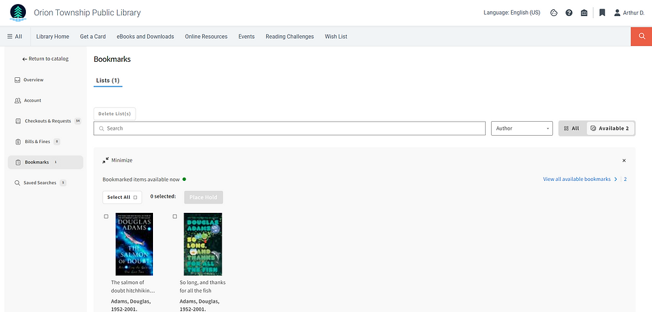Viewport: 652px width, 312px height.
Task: Open Online Resources
Action: [206, 37]
